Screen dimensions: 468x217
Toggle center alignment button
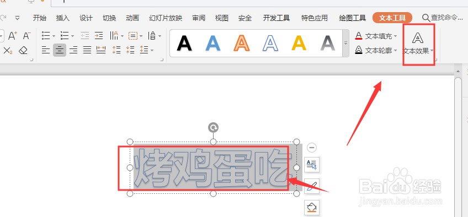pyautogui.click(x=60, y=50)
